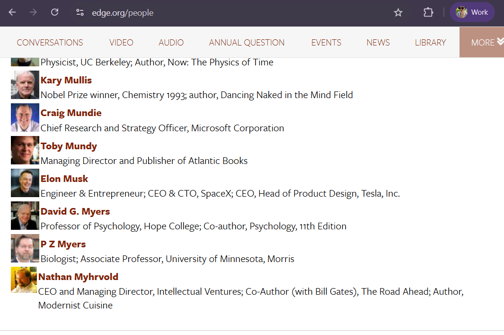Click Toby Mundy photo thumbnail
Viewport: 504px width, 335px height.
(x=25, y=150)
